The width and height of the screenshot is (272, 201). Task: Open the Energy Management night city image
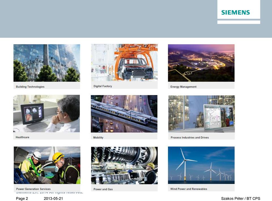pyautogui.click(x=201, y=63)
